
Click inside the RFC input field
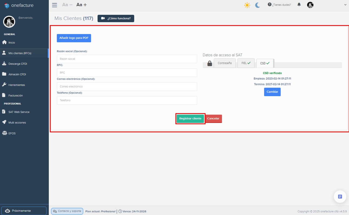[127, 72]
